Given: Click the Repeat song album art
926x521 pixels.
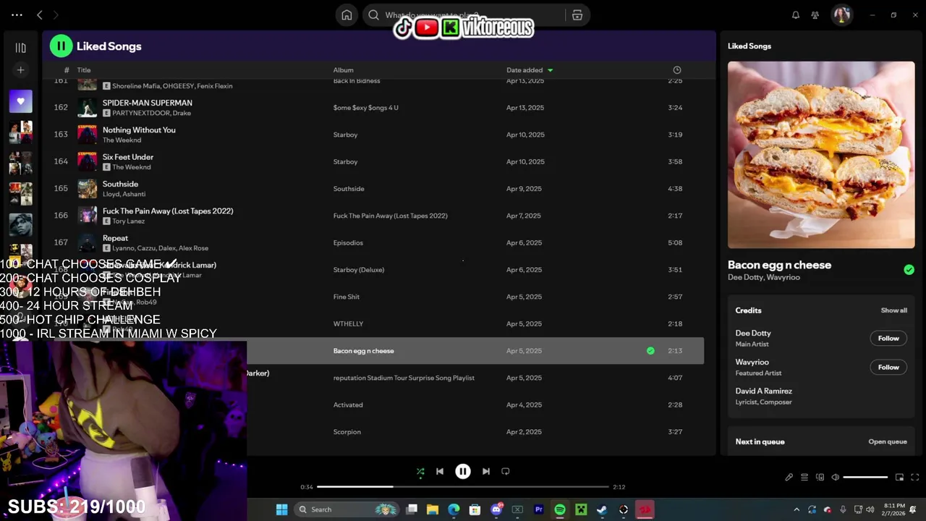Looking at the screenshot, I should [87, 242].
